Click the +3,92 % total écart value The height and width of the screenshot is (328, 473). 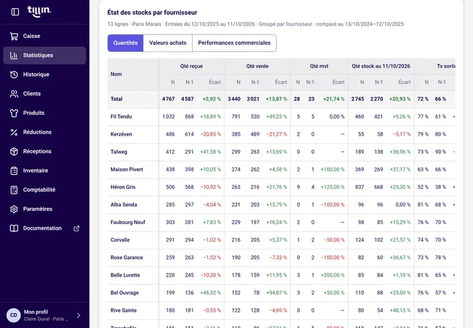211,99
